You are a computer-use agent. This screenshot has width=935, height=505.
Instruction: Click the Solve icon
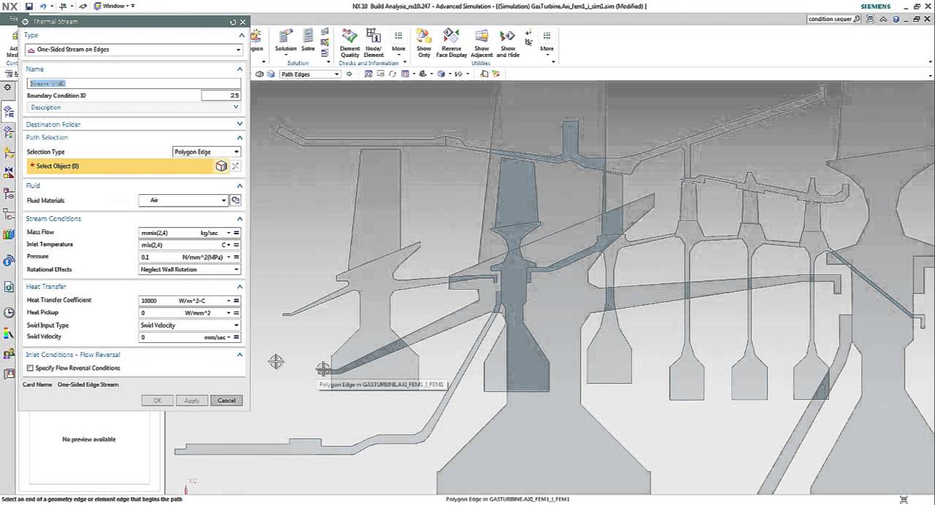coord(308,40)
